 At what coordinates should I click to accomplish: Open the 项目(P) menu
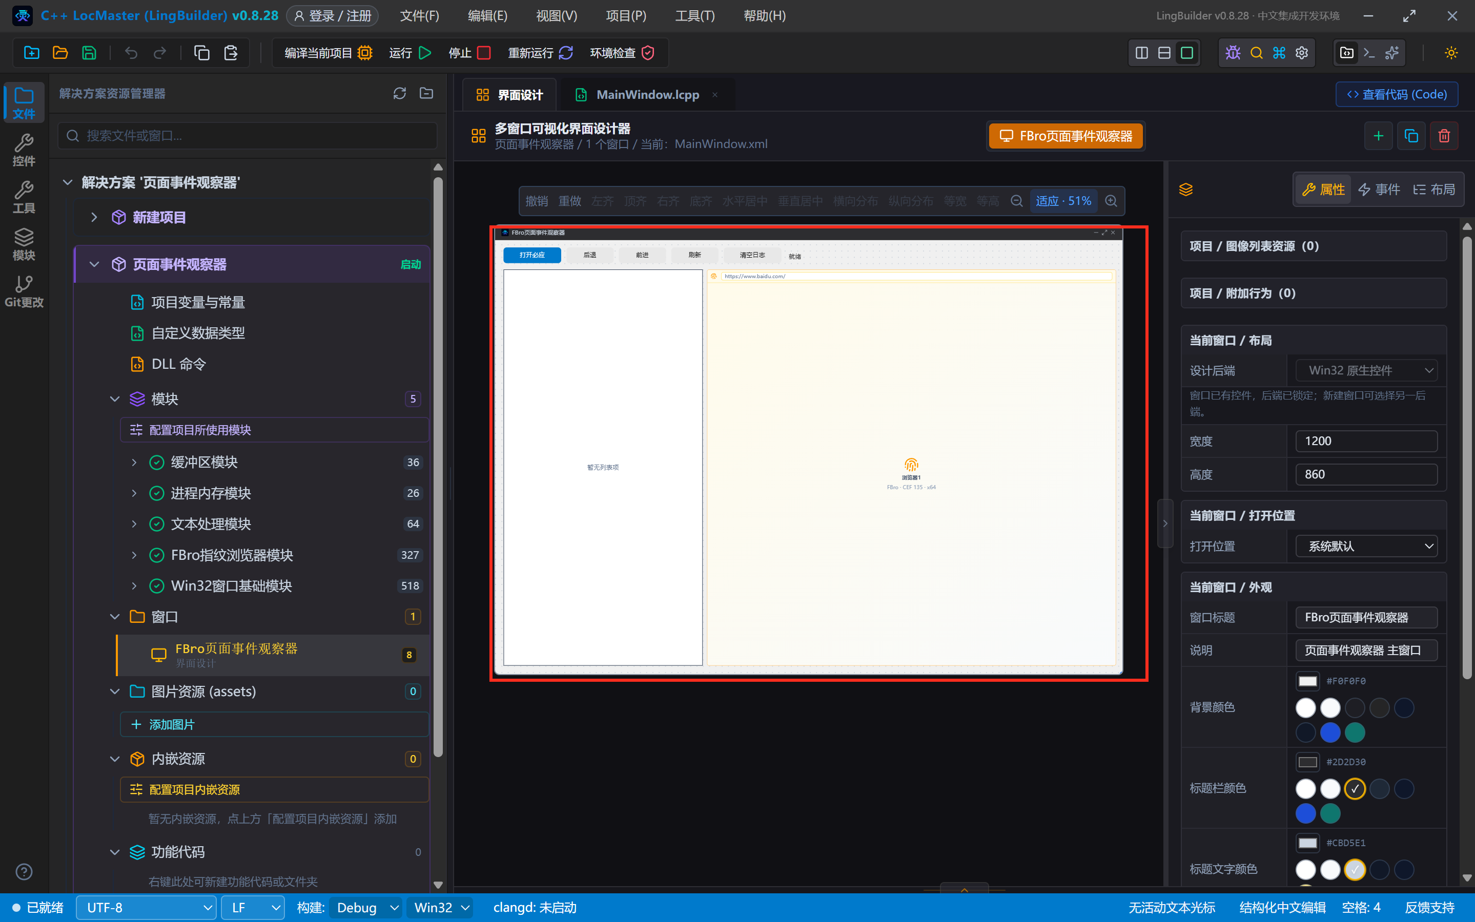(x=626, y=16)
